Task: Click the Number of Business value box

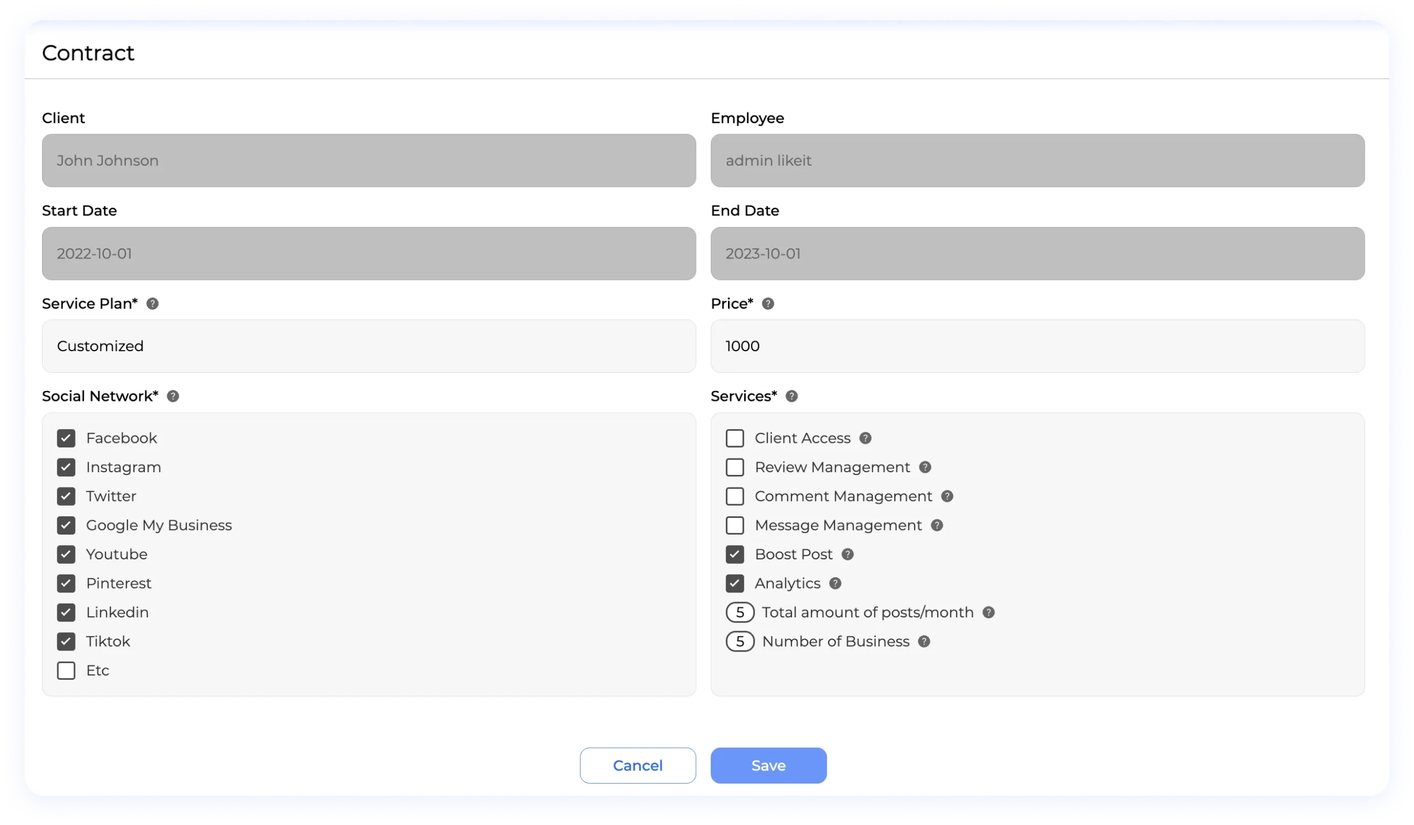Action: tap(740, 641)
